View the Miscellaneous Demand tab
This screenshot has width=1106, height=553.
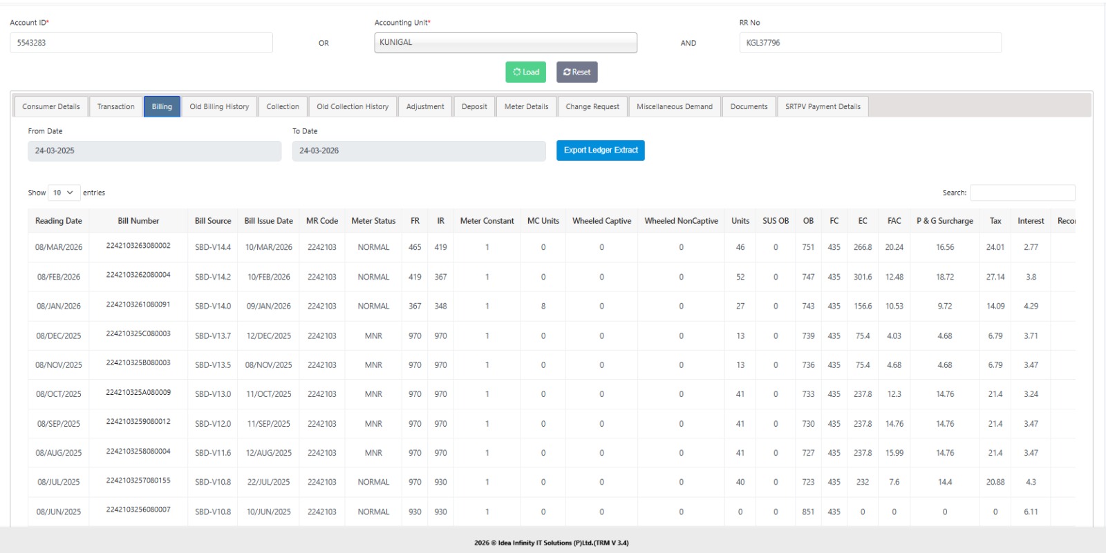pyautogui.click(x=674, y=106)
